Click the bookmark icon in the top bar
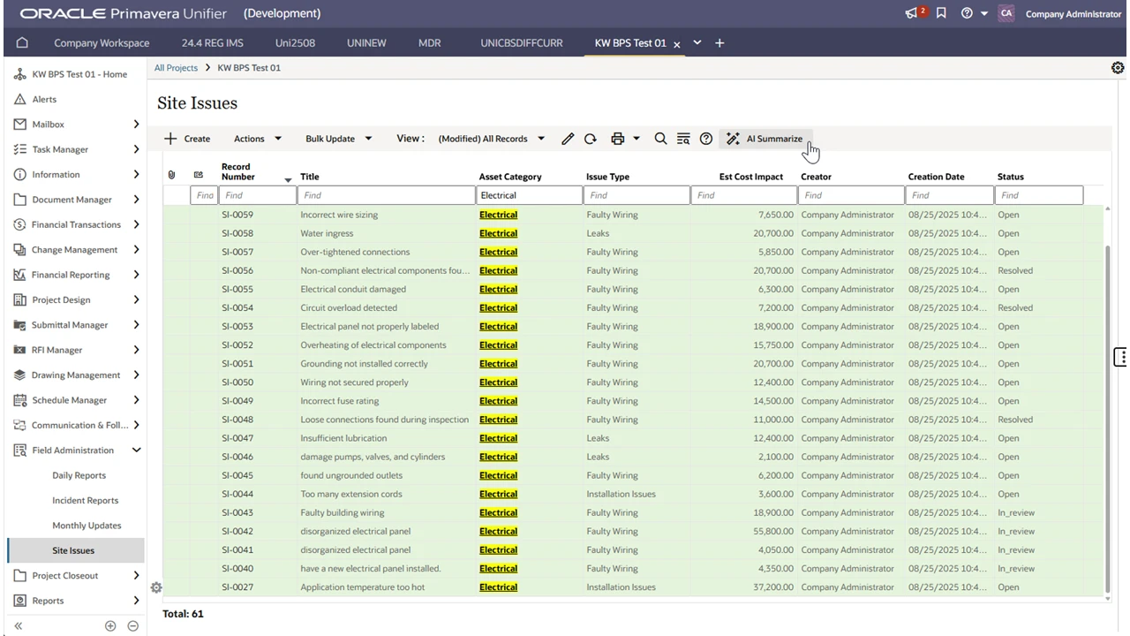1130x636 pixels. (x=941, y=13)
